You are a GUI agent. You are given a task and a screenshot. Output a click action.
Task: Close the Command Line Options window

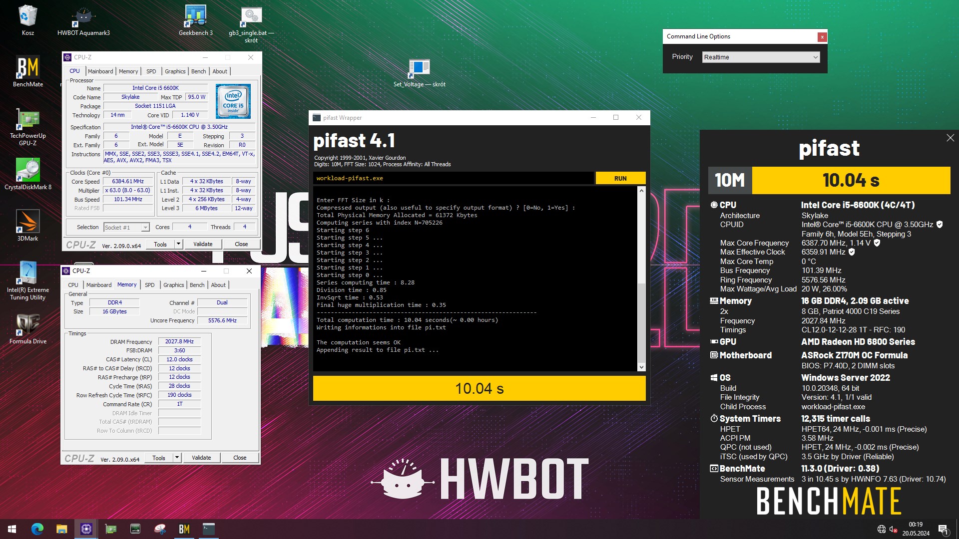click(x=822, y=37)
